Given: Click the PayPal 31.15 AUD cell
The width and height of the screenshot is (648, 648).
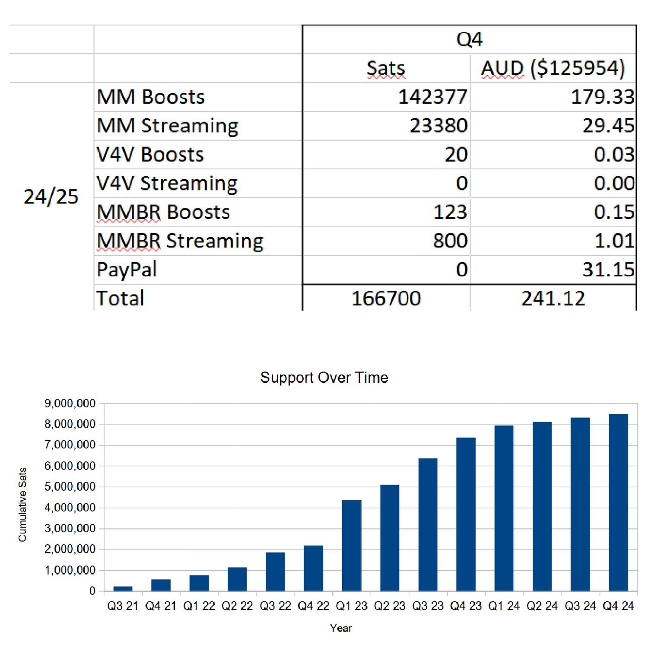Looking at the screenshot, I should [x=553, y=270].
